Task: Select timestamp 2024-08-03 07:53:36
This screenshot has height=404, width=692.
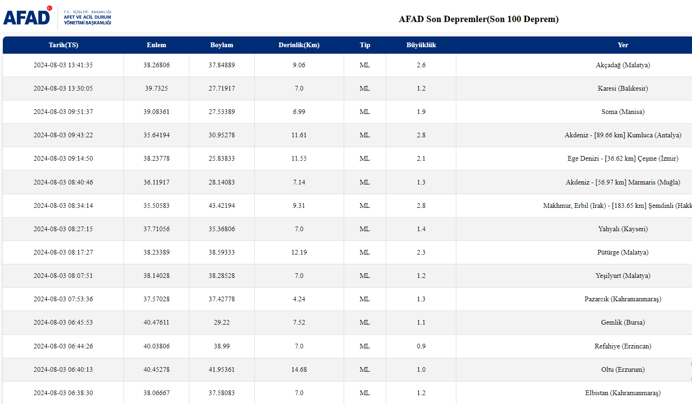Action: [x=63, y=299]
